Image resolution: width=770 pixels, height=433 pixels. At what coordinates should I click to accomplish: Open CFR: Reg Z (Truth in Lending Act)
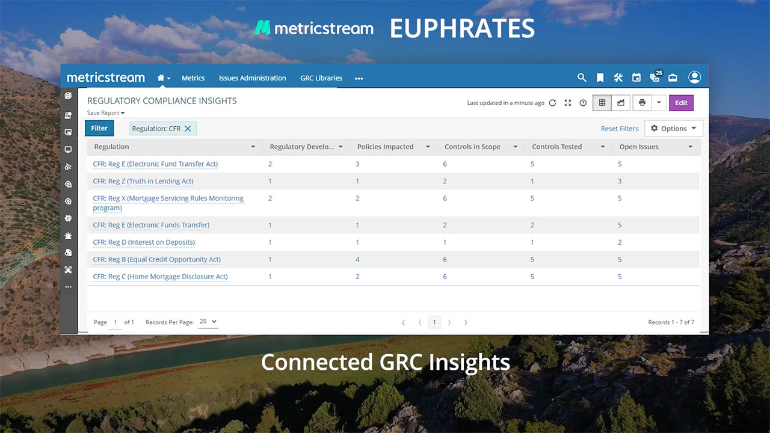(x=143, y=181)
